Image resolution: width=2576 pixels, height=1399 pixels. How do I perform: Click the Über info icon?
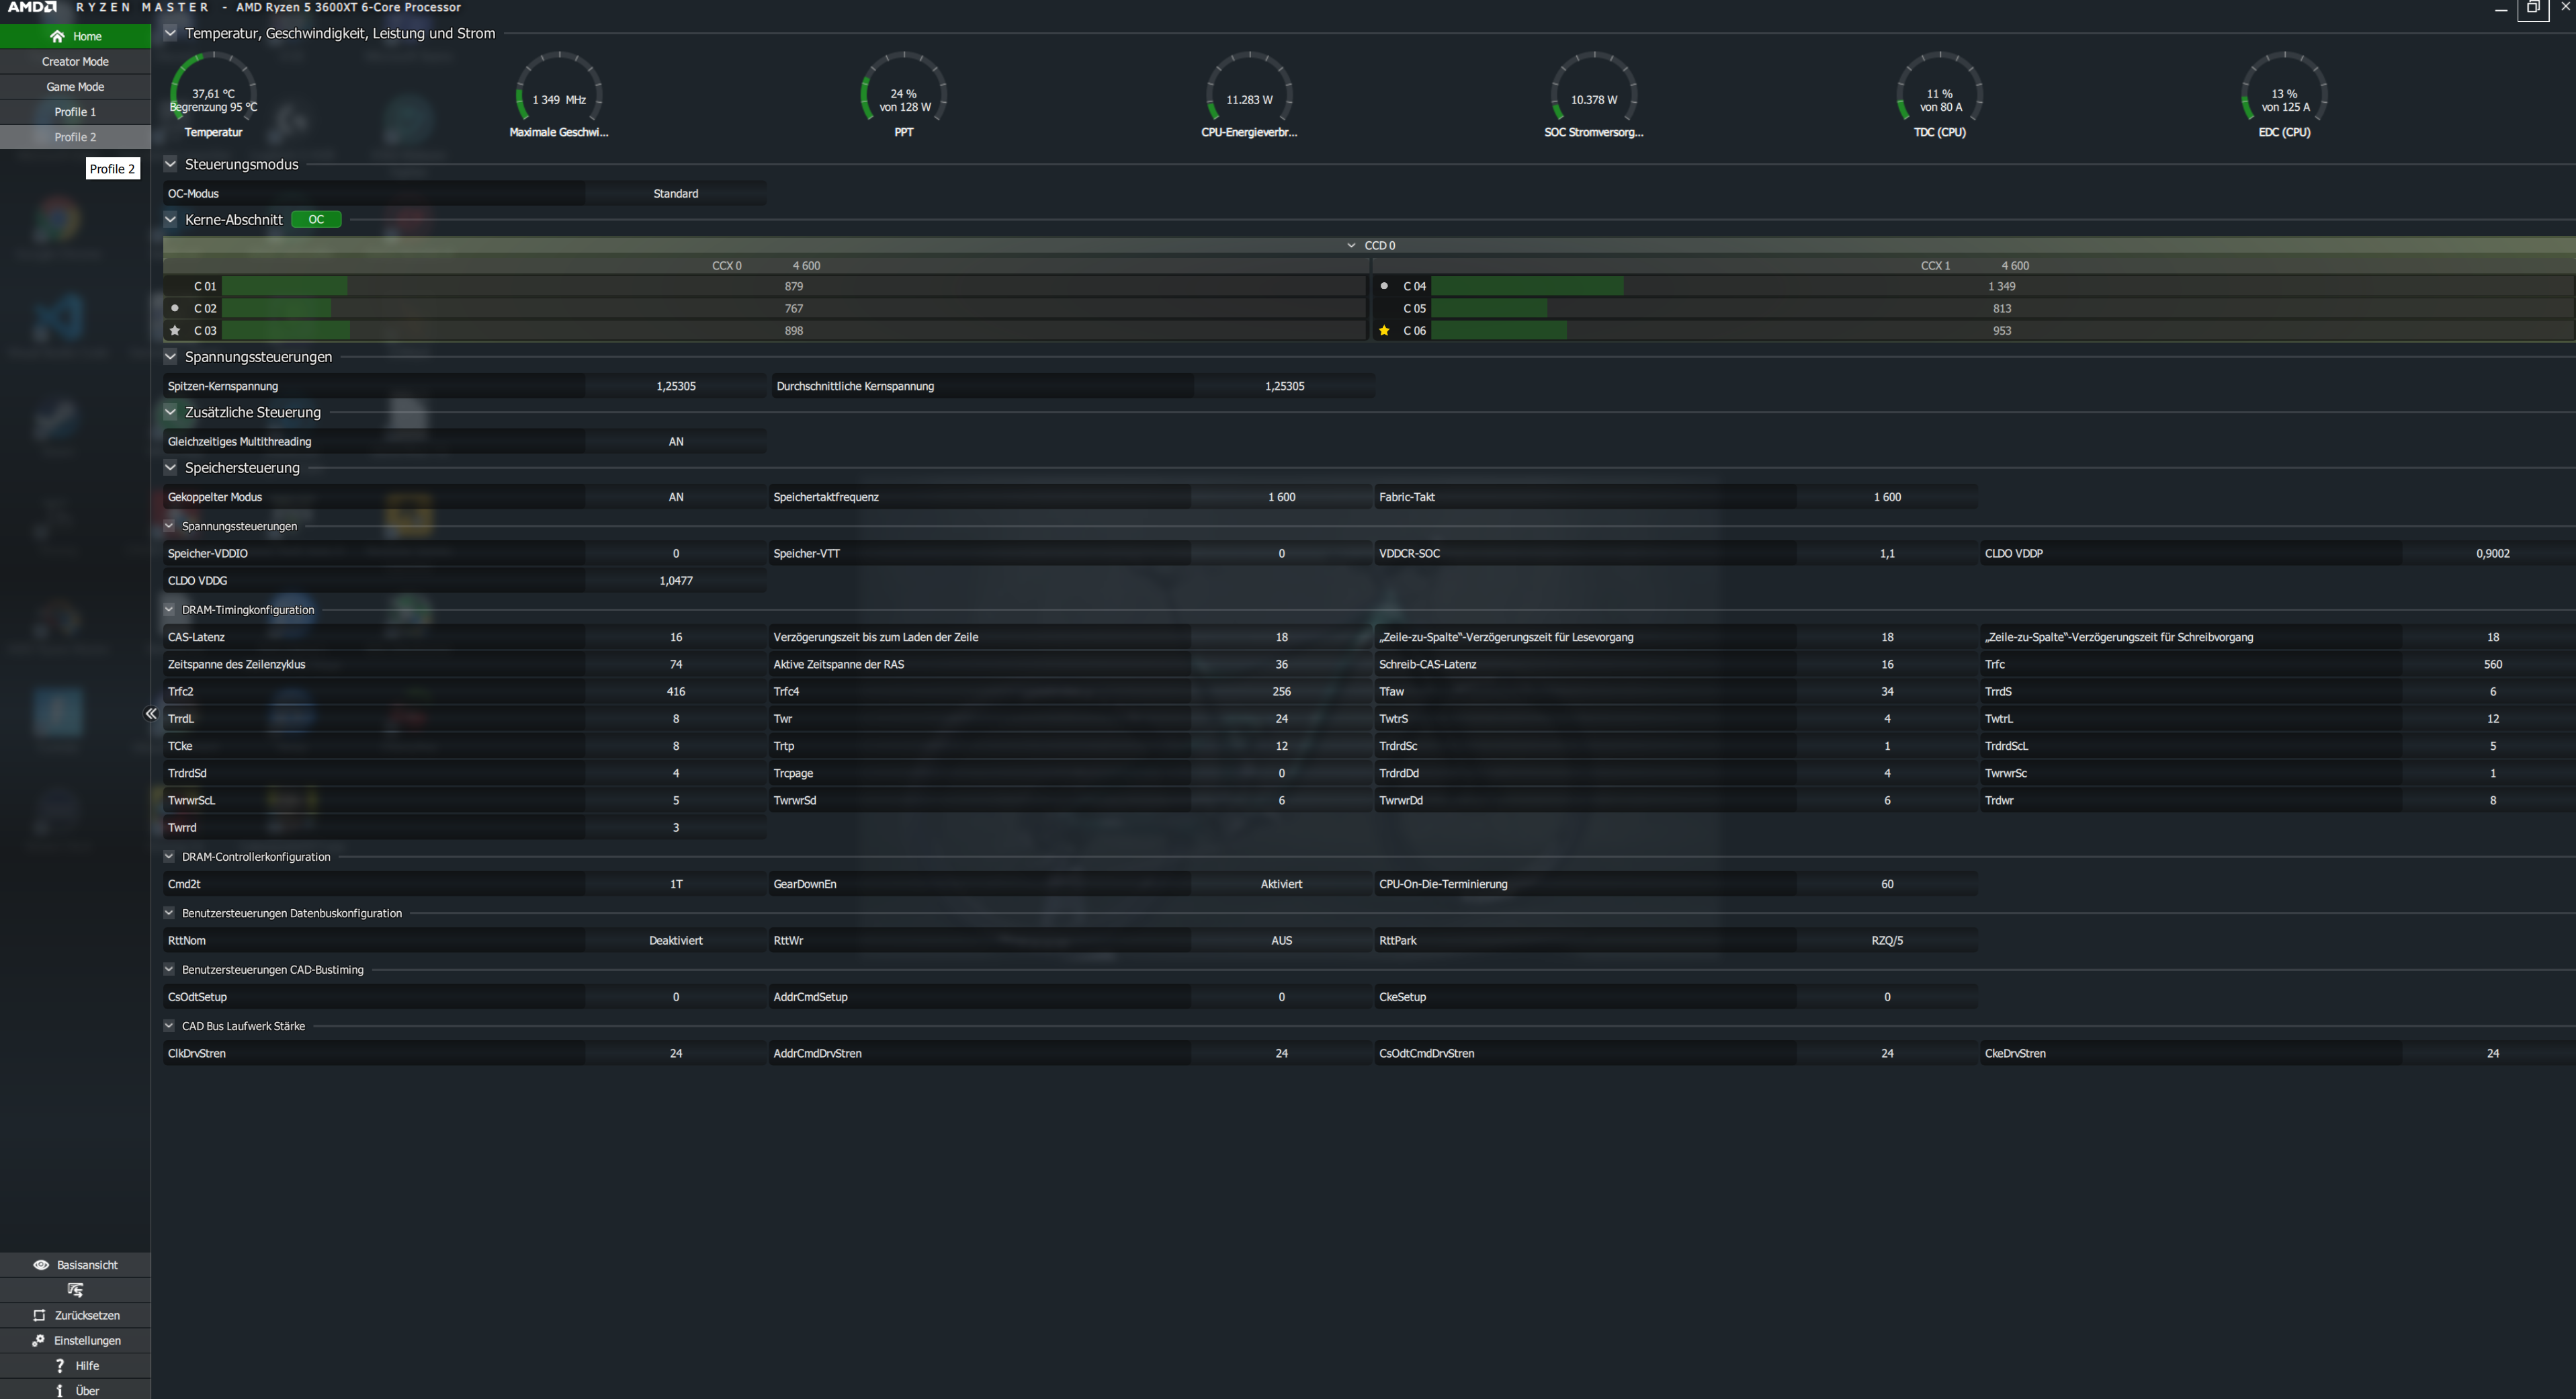tap(60, 1391)
